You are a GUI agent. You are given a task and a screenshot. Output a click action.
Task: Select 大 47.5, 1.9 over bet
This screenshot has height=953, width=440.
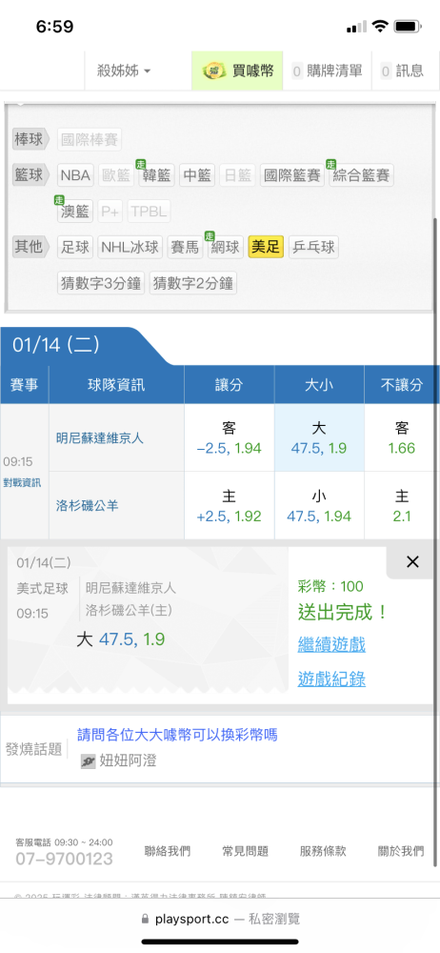point(319,437)
